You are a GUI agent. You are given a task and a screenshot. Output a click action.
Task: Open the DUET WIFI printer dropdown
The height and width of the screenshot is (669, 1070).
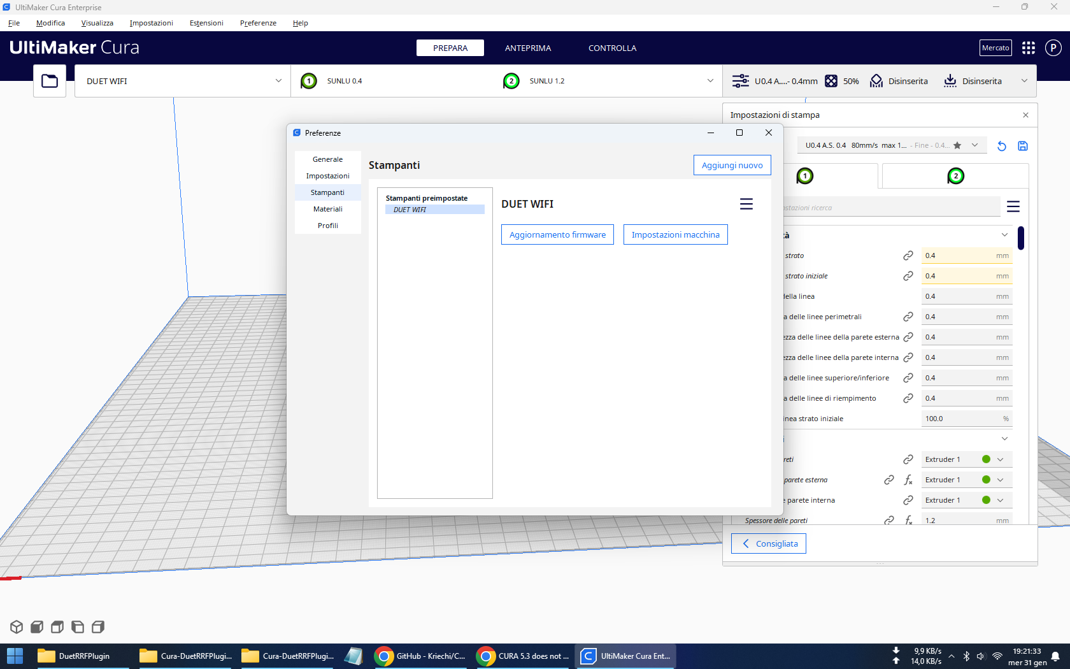(x=183, y=81)
